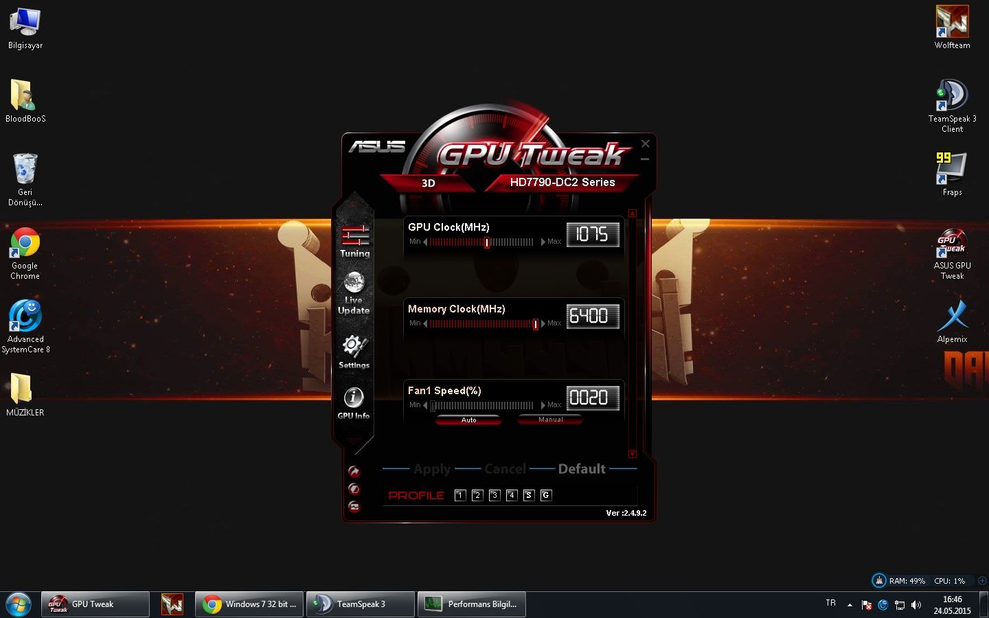Increase Fan1 Speed with the Max arrow
The height and width of the screenshot is (618, 989).
click(x=543, y=405)
